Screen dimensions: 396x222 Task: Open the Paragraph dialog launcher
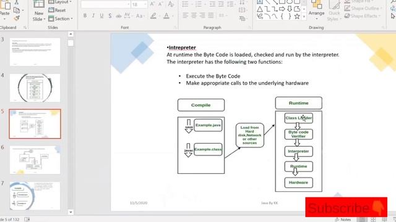click(249, 27)
